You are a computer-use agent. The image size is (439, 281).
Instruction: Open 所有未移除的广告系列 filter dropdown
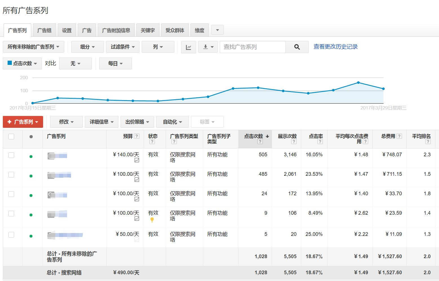click(x=34, y=47)
